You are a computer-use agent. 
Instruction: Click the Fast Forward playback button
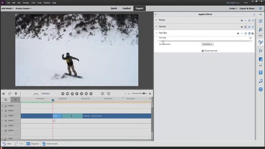86,94
